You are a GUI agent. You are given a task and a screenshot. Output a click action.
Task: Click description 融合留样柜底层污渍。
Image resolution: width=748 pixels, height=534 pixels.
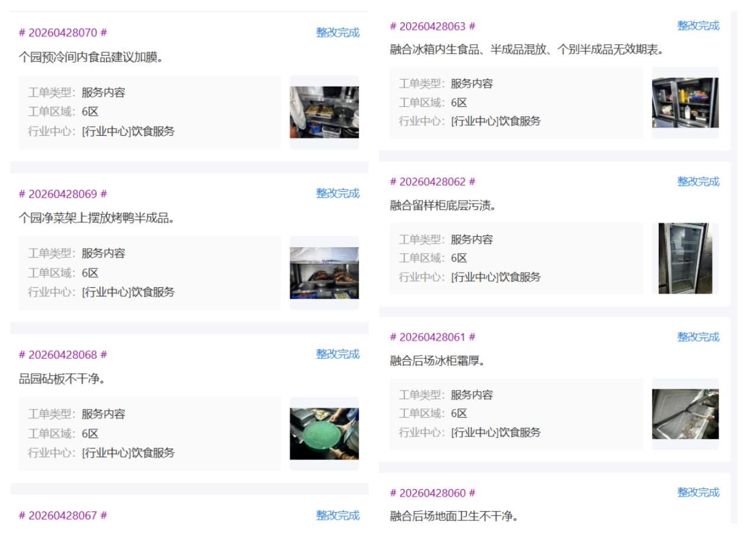pyautogui.click(x=443, y=206)
